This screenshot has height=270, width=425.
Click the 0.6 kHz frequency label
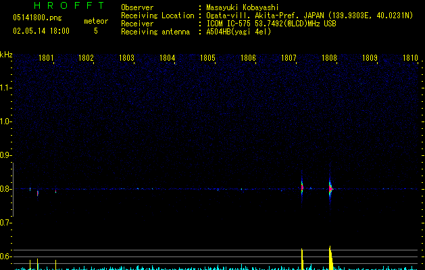[x=5, y=256]
